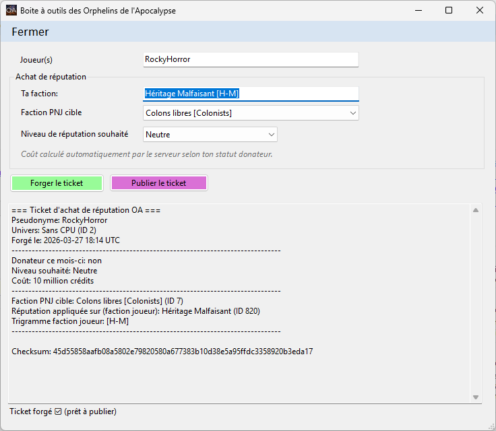Click the Achat de réputation group label
Image resolution: width=496 pixels, height=431 pixels.
pos(51,77)
